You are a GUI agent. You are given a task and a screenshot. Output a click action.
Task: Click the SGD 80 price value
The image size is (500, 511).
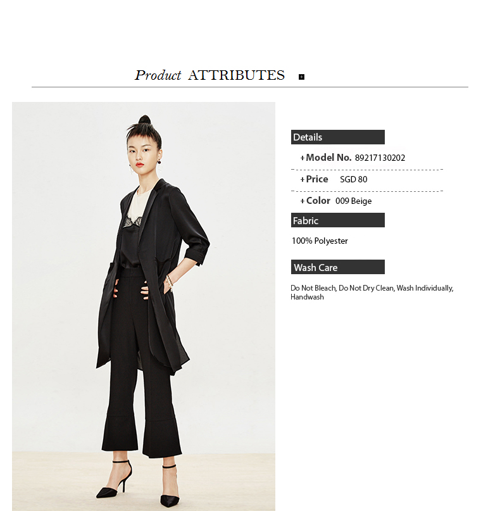[x=353, y=179]
